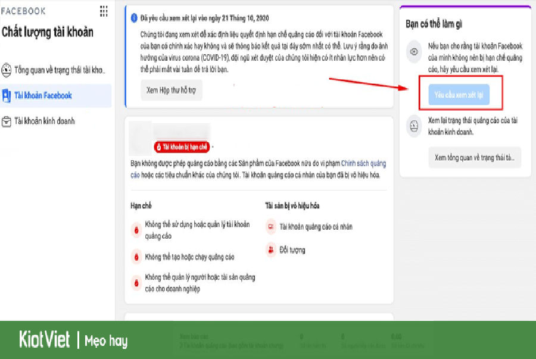The height and width of the screenshot is (359, 536).
Task: Click Xem tổng quan về trạng thái button
Action: point(475,157)
